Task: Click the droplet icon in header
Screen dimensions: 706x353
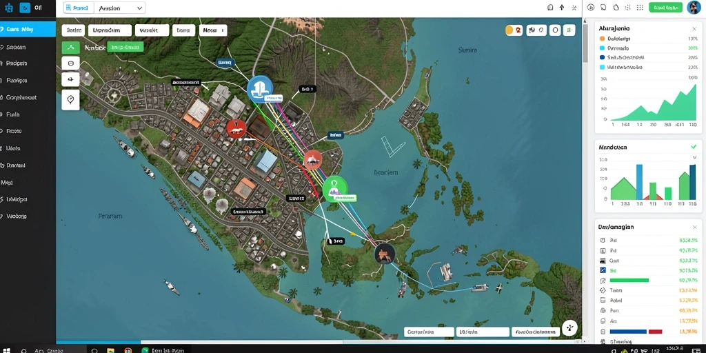Action: pyautogui.click(x=616, y=8)
